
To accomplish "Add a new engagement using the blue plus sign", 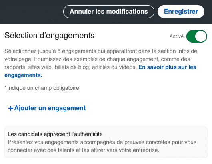I will 11,108.
